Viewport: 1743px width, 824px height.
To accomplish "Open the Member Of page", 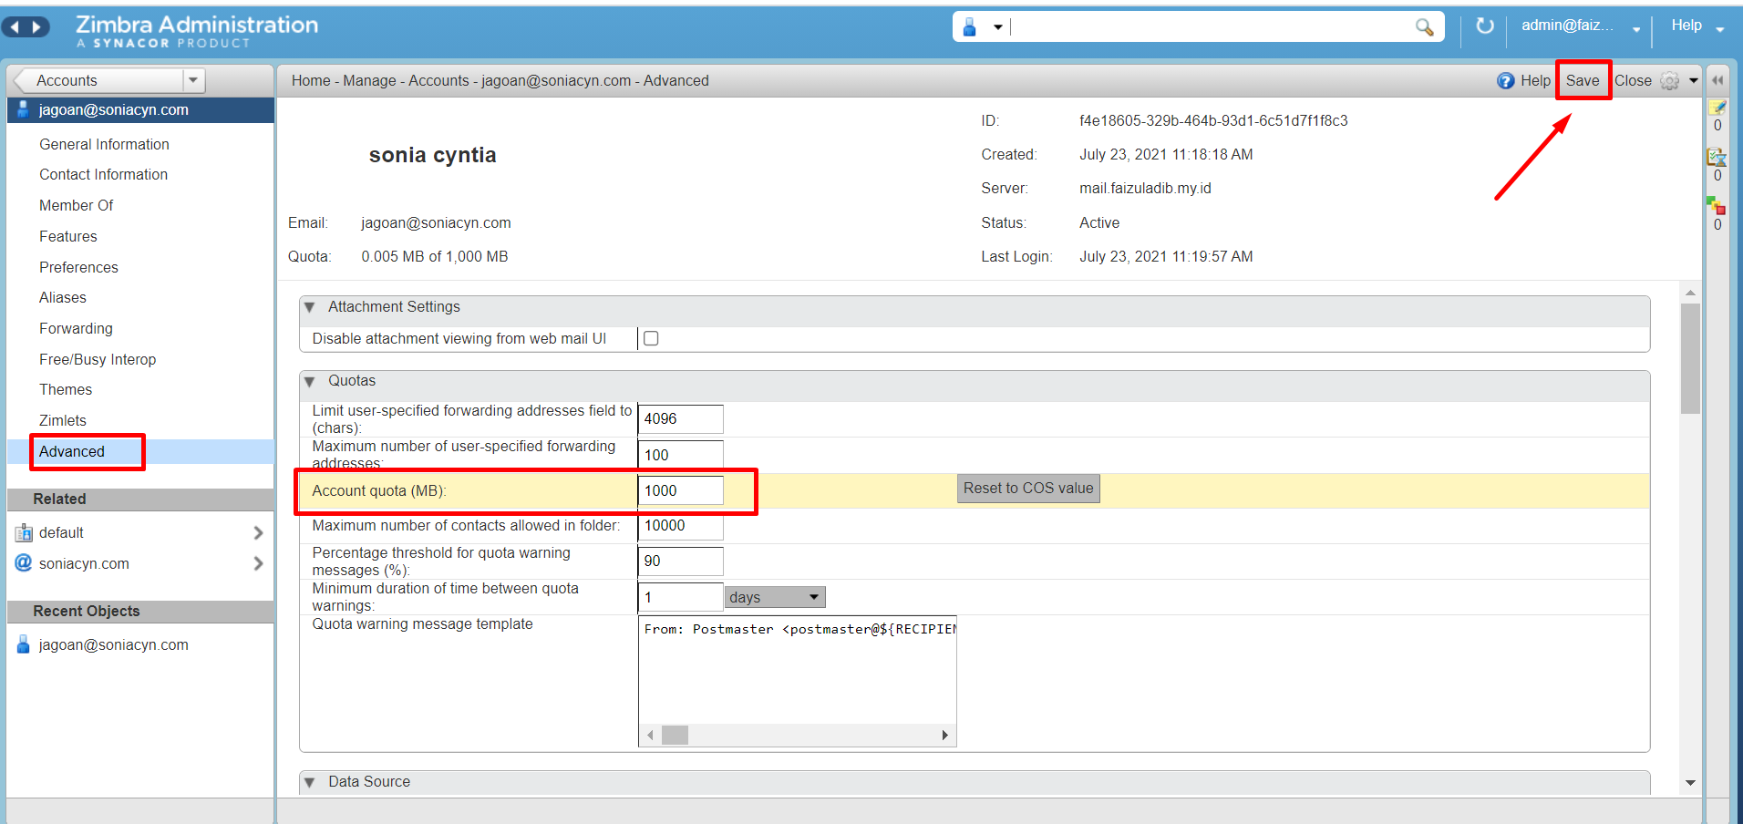I will [76, 205].
